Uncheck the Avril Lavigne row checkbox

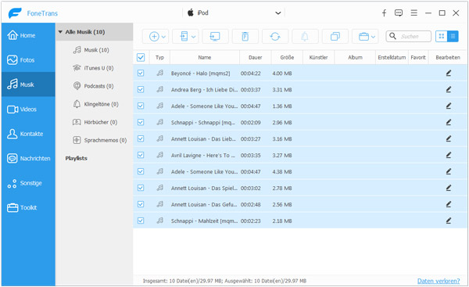[x=141, y=155]
